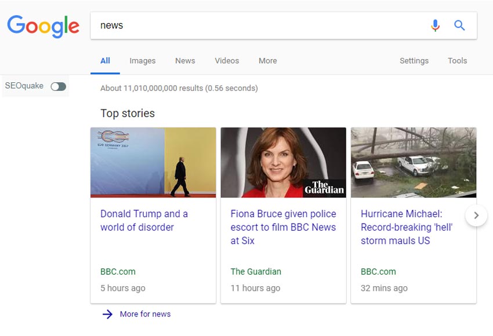Open the Settings menu

click(414, 61)
